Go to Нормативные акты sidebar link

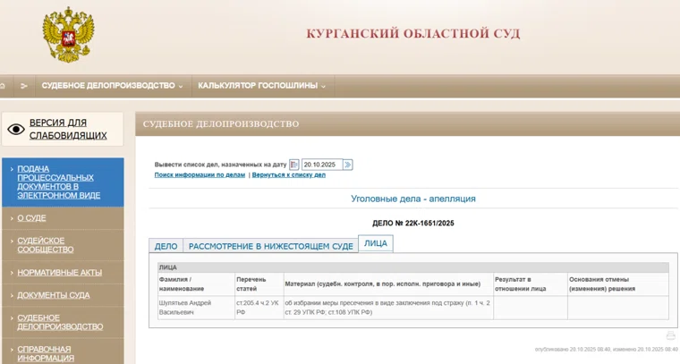(59, 272)
